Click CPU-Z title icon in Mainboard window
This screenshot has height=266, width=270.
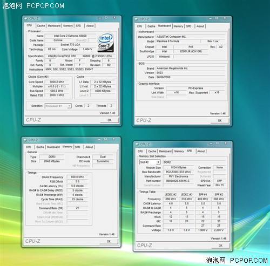point(137,19)
